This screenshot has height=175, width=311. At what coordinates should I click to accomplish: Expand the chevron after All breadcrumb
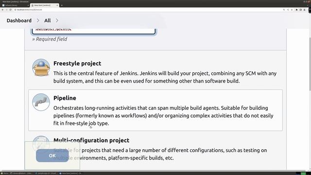coord(57,20)
